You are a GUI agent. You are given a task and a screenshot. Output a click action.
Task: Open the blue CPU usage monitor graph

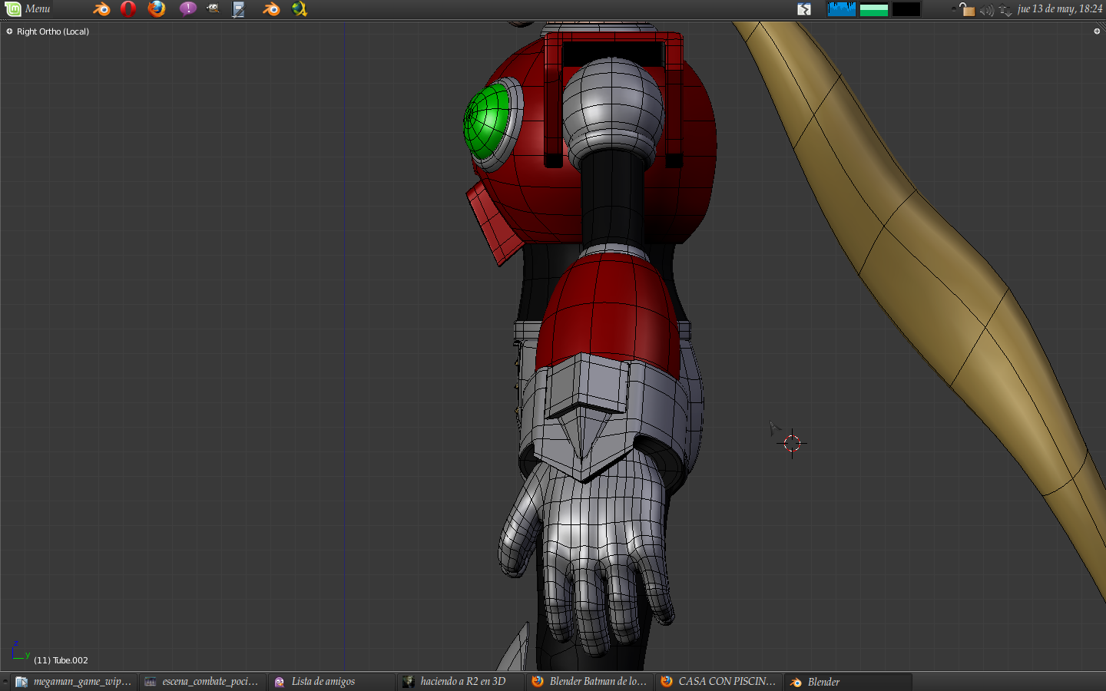841,9
